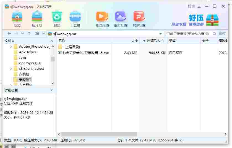Click folder tree scroll down arrow

click(53, 83)
